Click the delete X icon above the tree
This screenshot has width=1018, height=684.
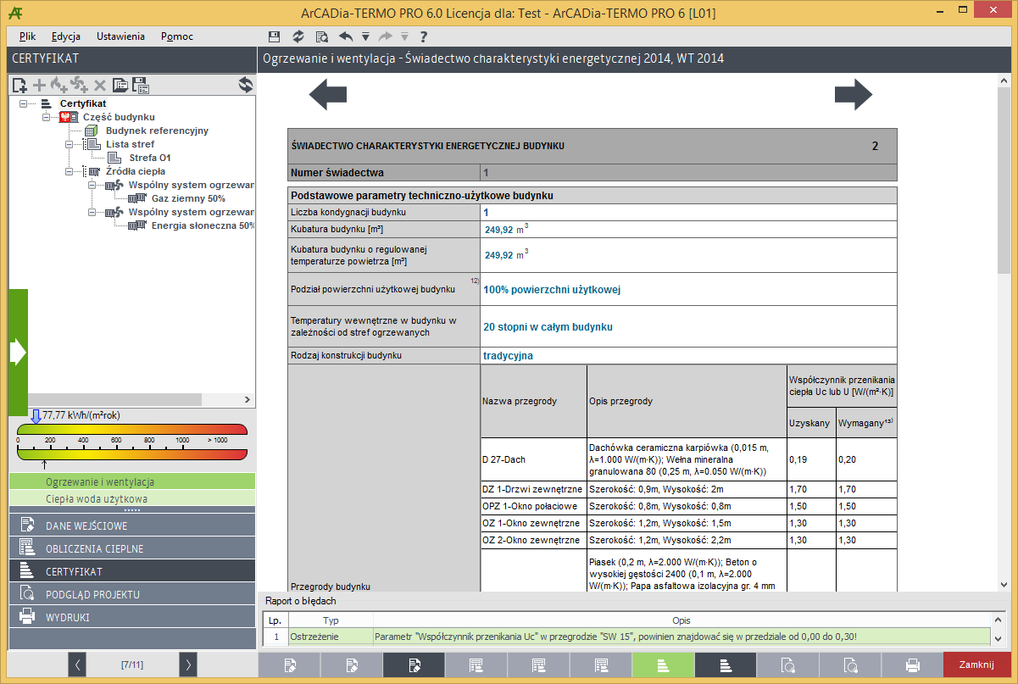[99, 85]
